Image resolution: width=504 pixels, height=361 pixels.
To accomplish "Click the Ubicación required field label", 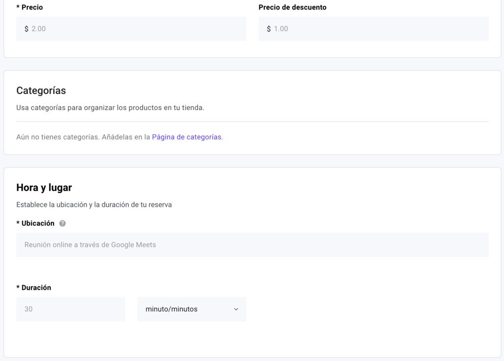I will tap(35, 223).
